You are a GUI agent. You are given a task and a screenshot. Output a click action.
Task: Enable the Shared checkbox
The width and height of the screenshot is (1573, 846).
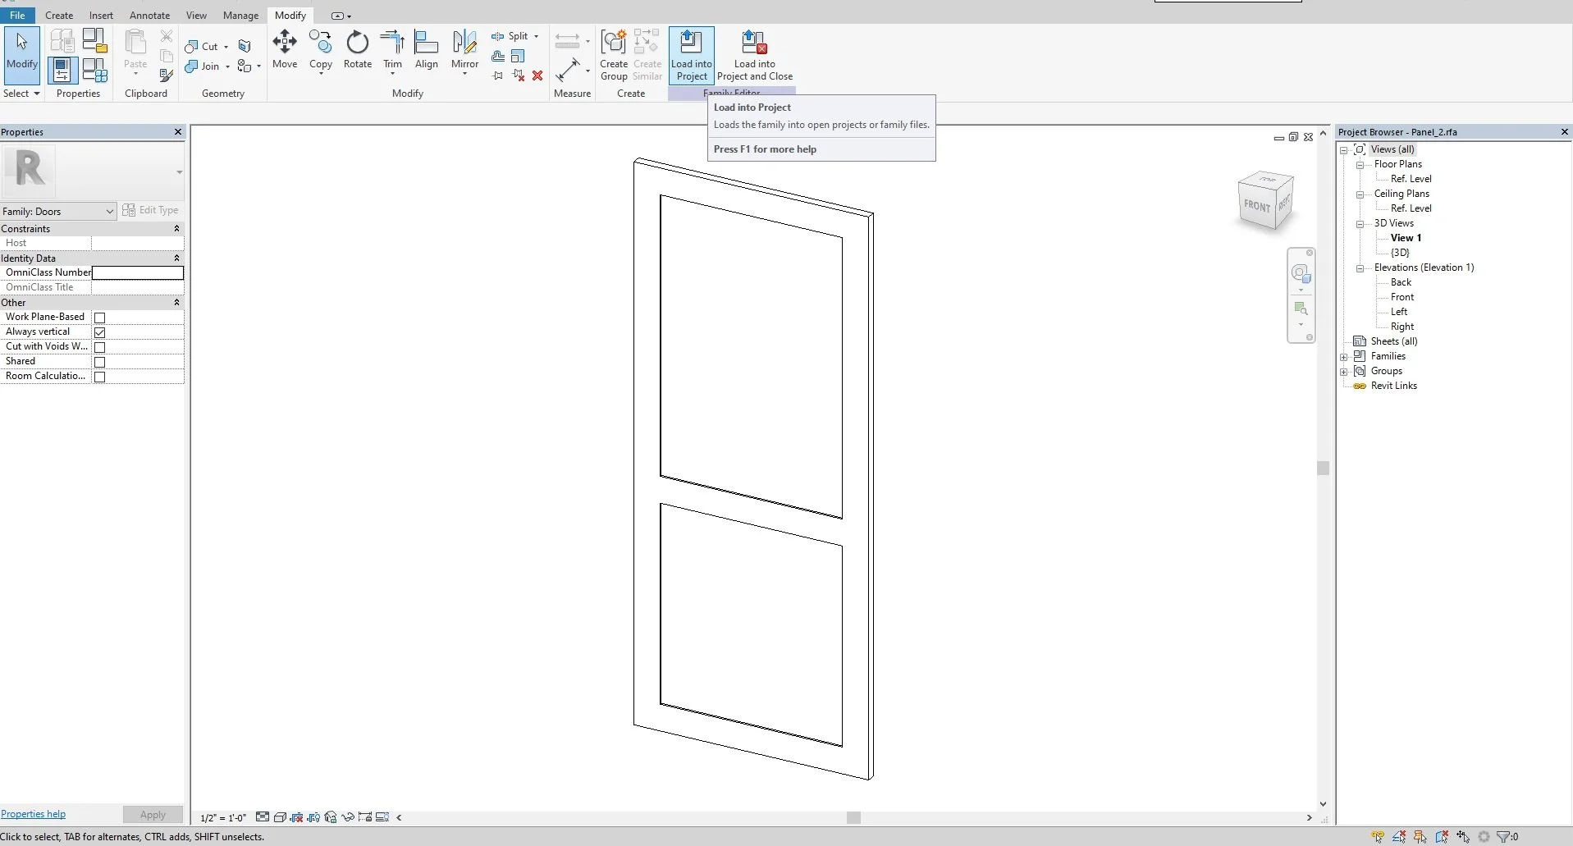tap(99, 362)
